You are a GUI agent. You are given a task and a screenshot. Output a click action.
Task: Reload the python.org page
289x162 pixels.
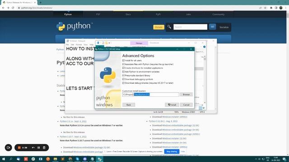click(13, 8)
